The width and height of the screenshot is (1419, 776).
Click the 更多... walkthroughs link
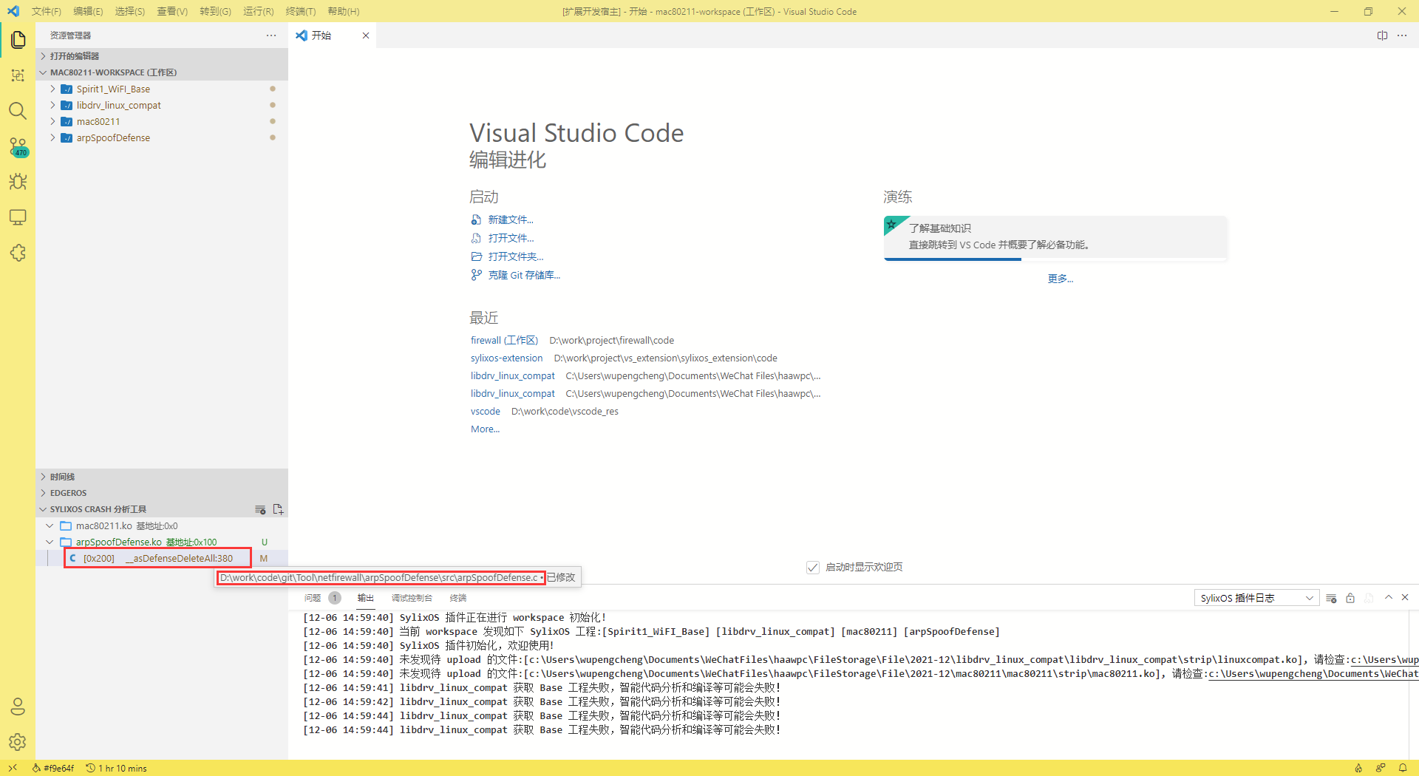[1060, 279]
